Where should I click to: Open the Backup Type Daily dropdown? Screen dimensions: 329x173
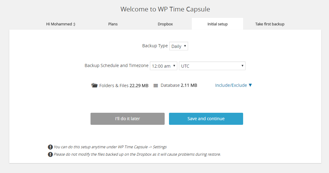179,46
